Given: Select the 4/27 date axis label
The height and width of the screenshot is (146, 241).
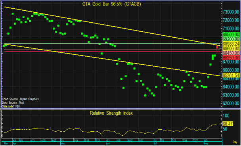Looking at the screenshot, I should (x=54, y=140).
